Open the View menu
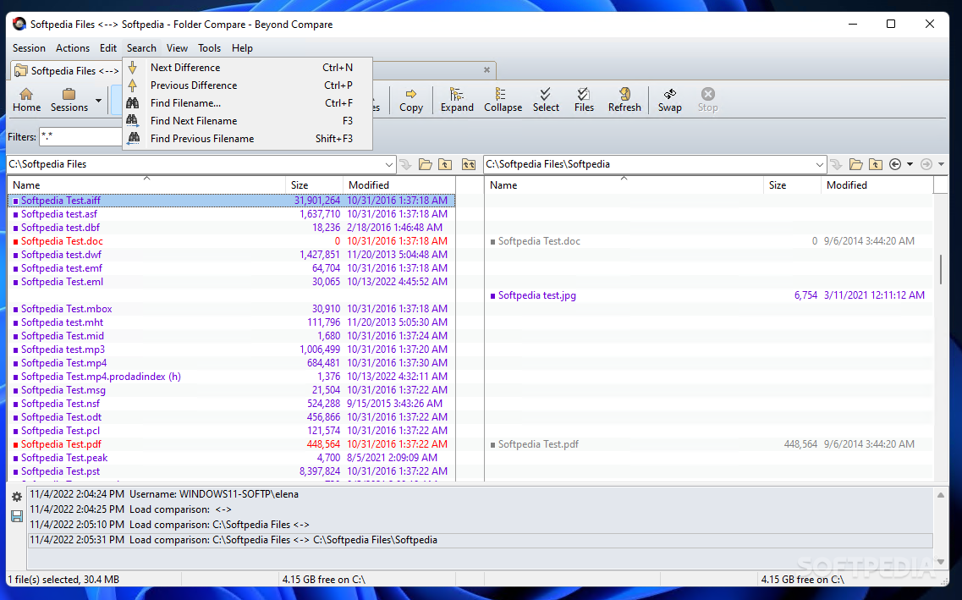 pyautogui.click(x=177, y=48)
